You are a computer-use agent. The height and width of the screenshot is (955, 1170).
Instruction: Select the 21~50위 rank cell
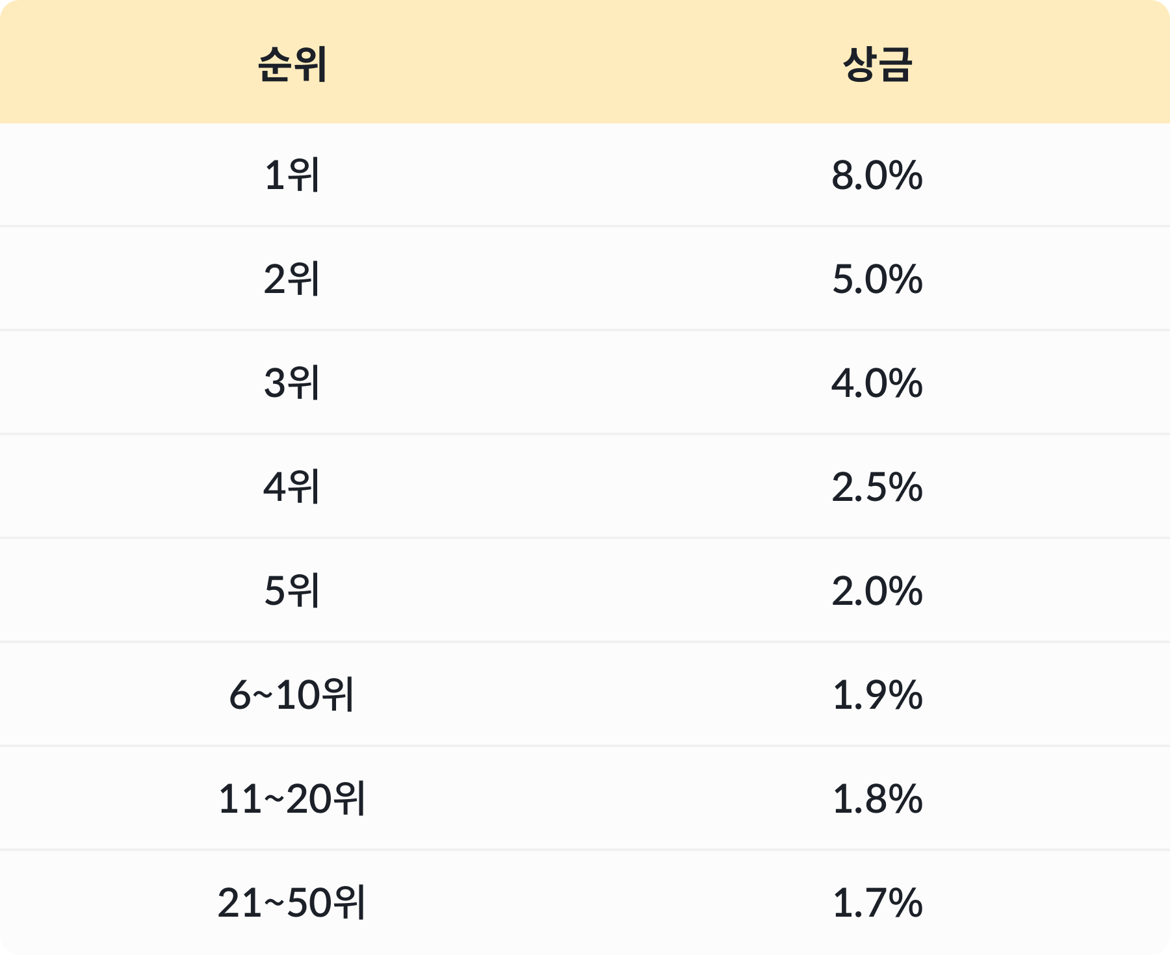click(292, 903)
